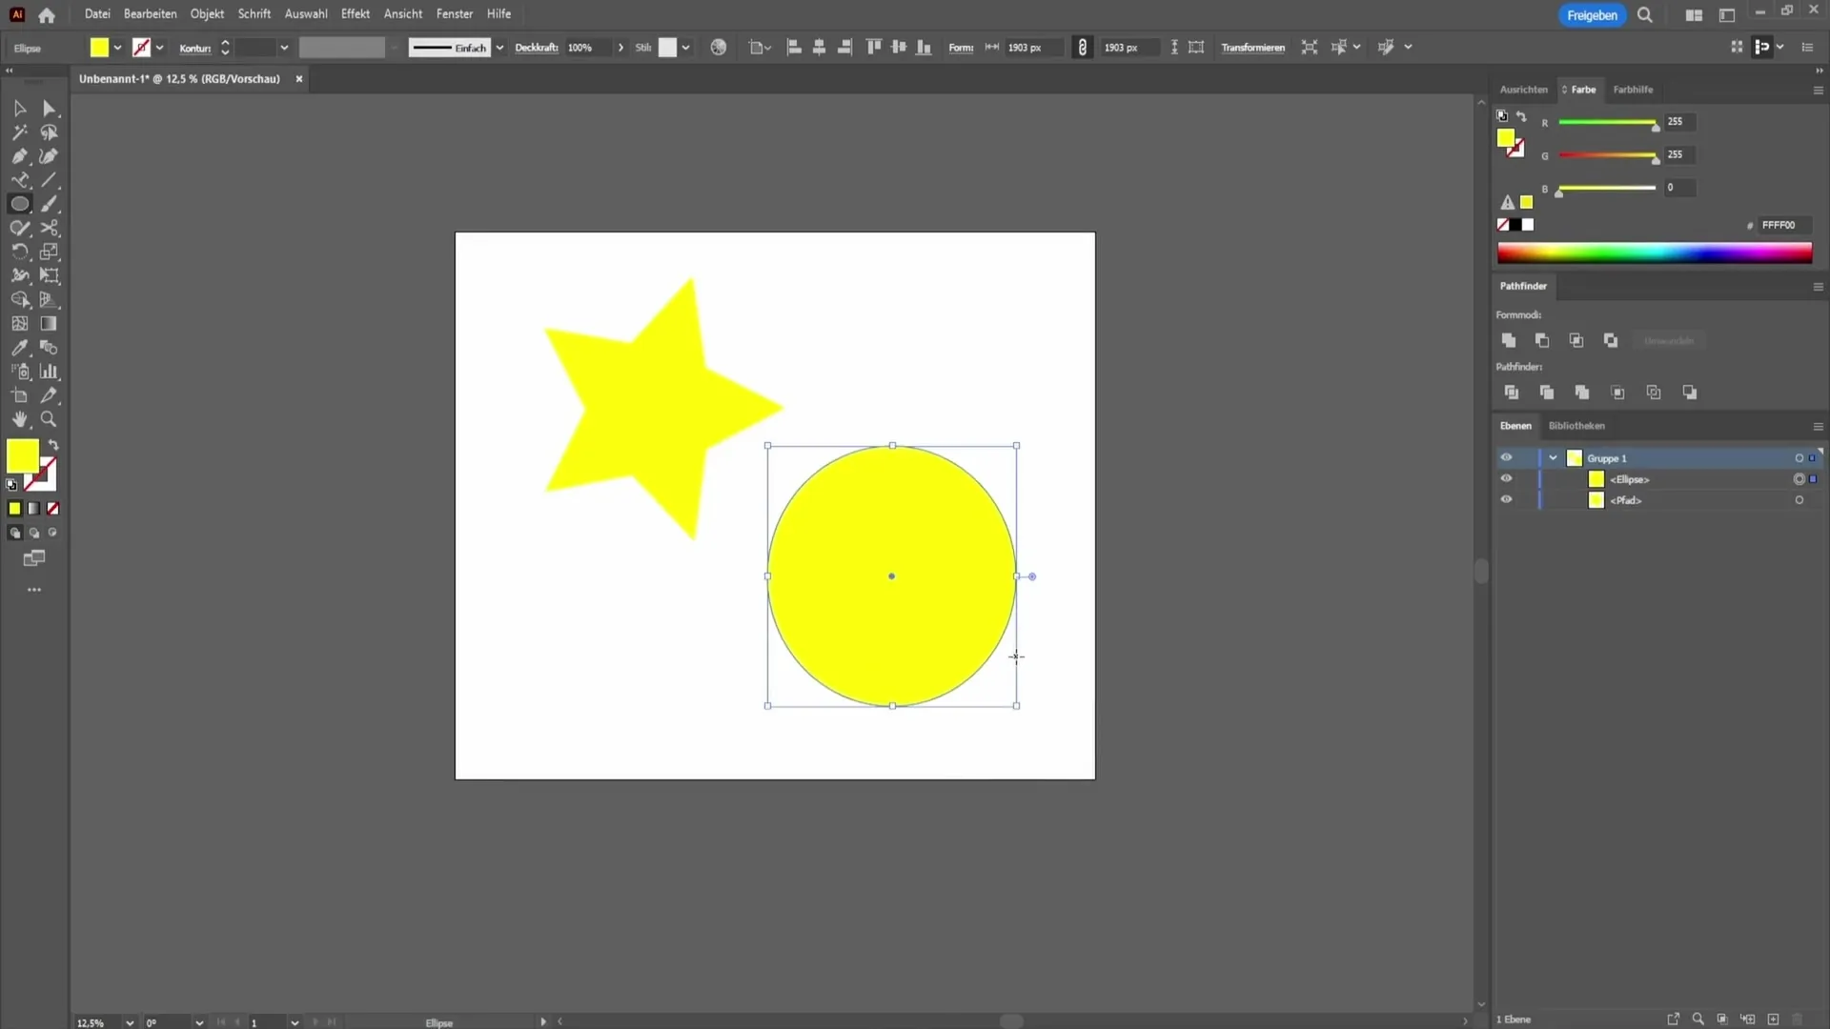The height and width of the screenshot is (1029, 1830).
Task: Select the Shape Builder tool
Action: (19, 299)
